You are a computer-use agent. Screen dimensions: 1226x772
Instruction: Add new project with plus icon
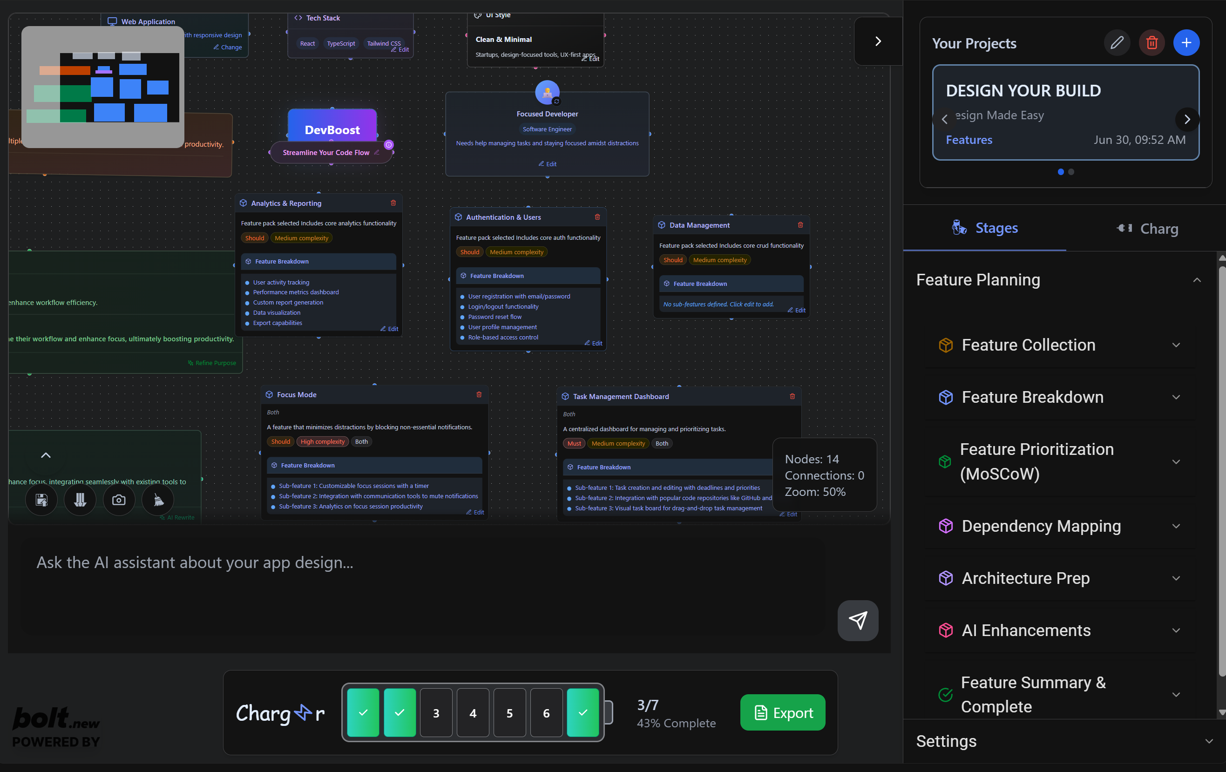click(1186, 43)
